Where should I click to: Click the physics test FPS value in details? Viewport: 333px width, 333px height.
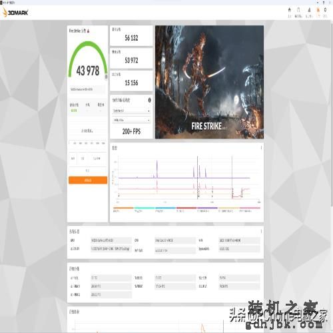(175, 286)
